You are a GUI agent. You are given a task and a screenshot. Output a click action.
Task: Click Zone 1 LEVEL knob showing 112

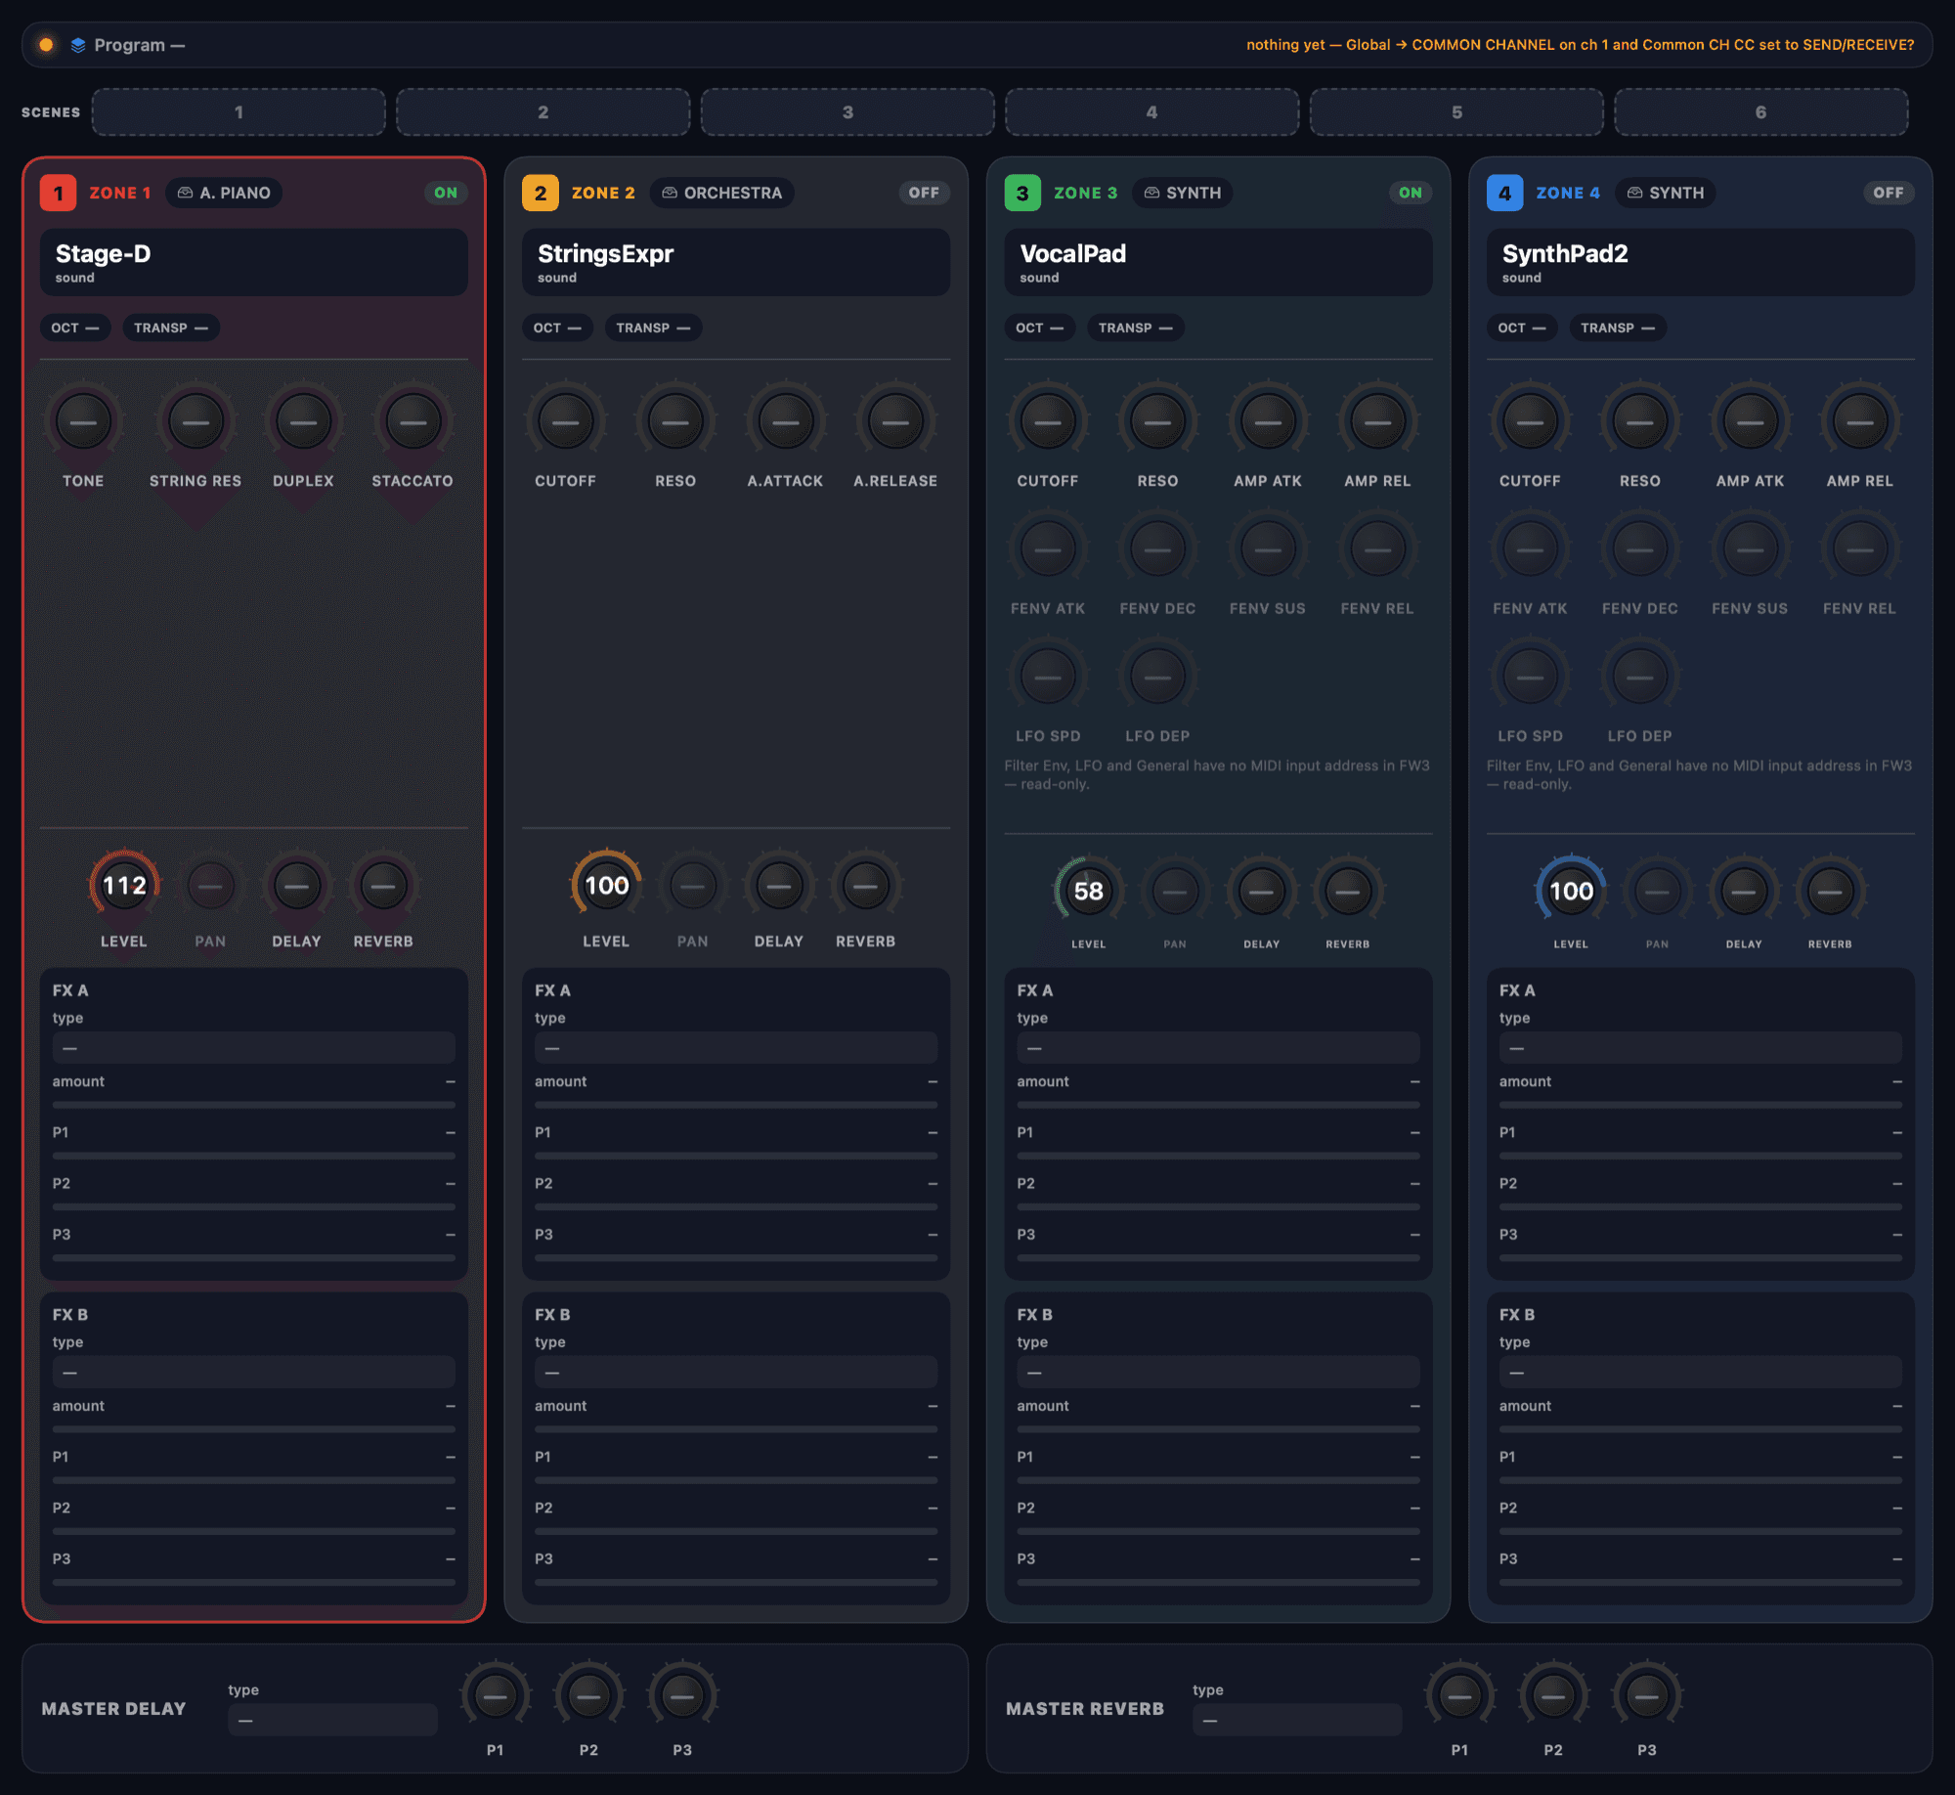point(124,886)
